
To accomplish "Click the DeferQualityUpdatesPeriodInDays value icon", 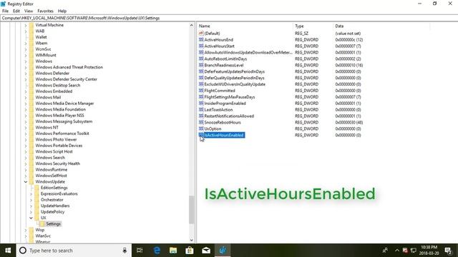I will coord(201,78).
